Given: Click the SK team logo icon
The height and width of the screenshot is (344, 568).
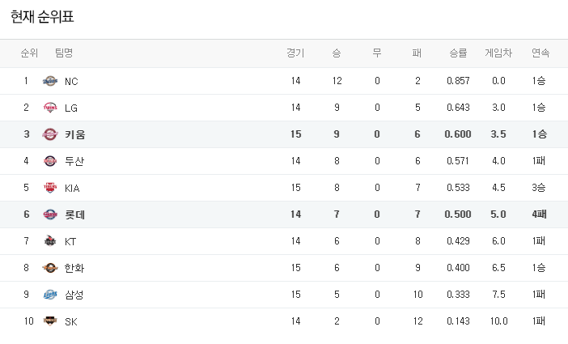Looking at the screenshot, I should (50, 321).
